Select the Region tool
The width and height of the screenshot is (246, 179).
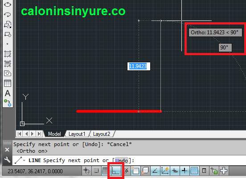click(x=8, y=73)
